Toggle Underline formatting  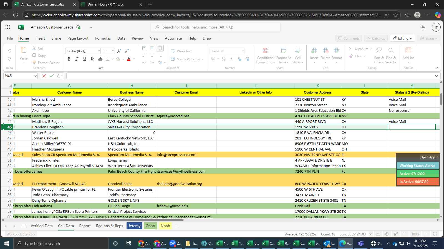85,59
